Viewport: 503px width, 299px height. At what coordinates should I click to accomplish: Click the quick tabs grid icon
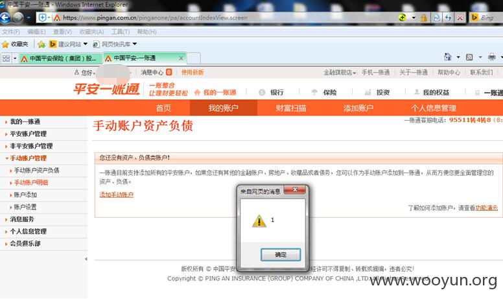[x=6, y=58]
